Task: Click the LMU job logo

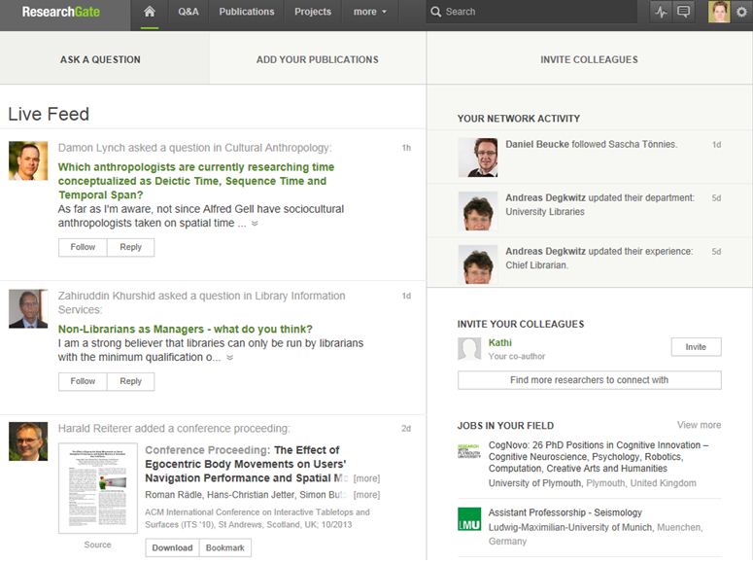Action: click(x=469, y=519)
